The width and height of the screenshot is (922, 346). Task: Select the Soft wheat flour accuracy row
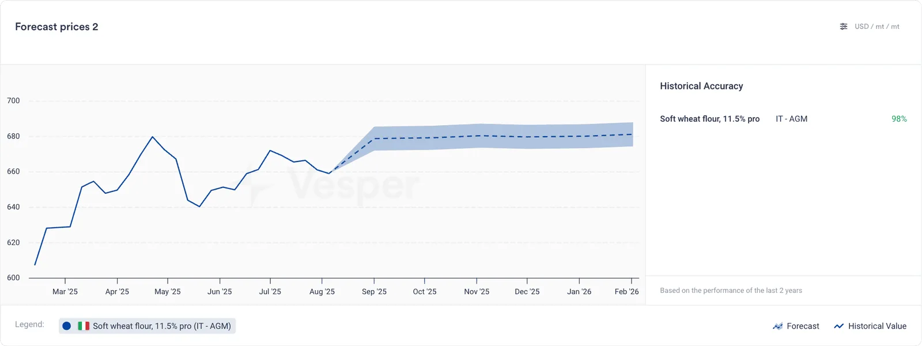pyautogui.click(x=783, y=119)
